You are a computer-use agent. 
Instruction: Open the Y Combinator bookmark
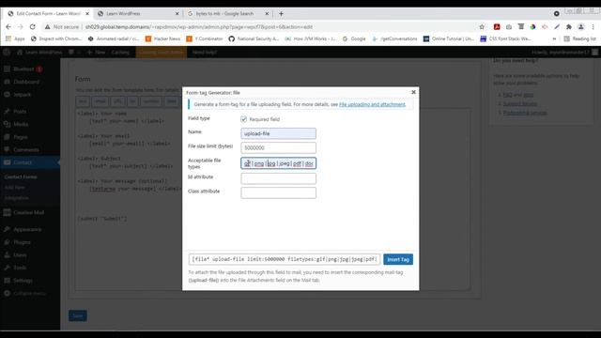(205, 38)
